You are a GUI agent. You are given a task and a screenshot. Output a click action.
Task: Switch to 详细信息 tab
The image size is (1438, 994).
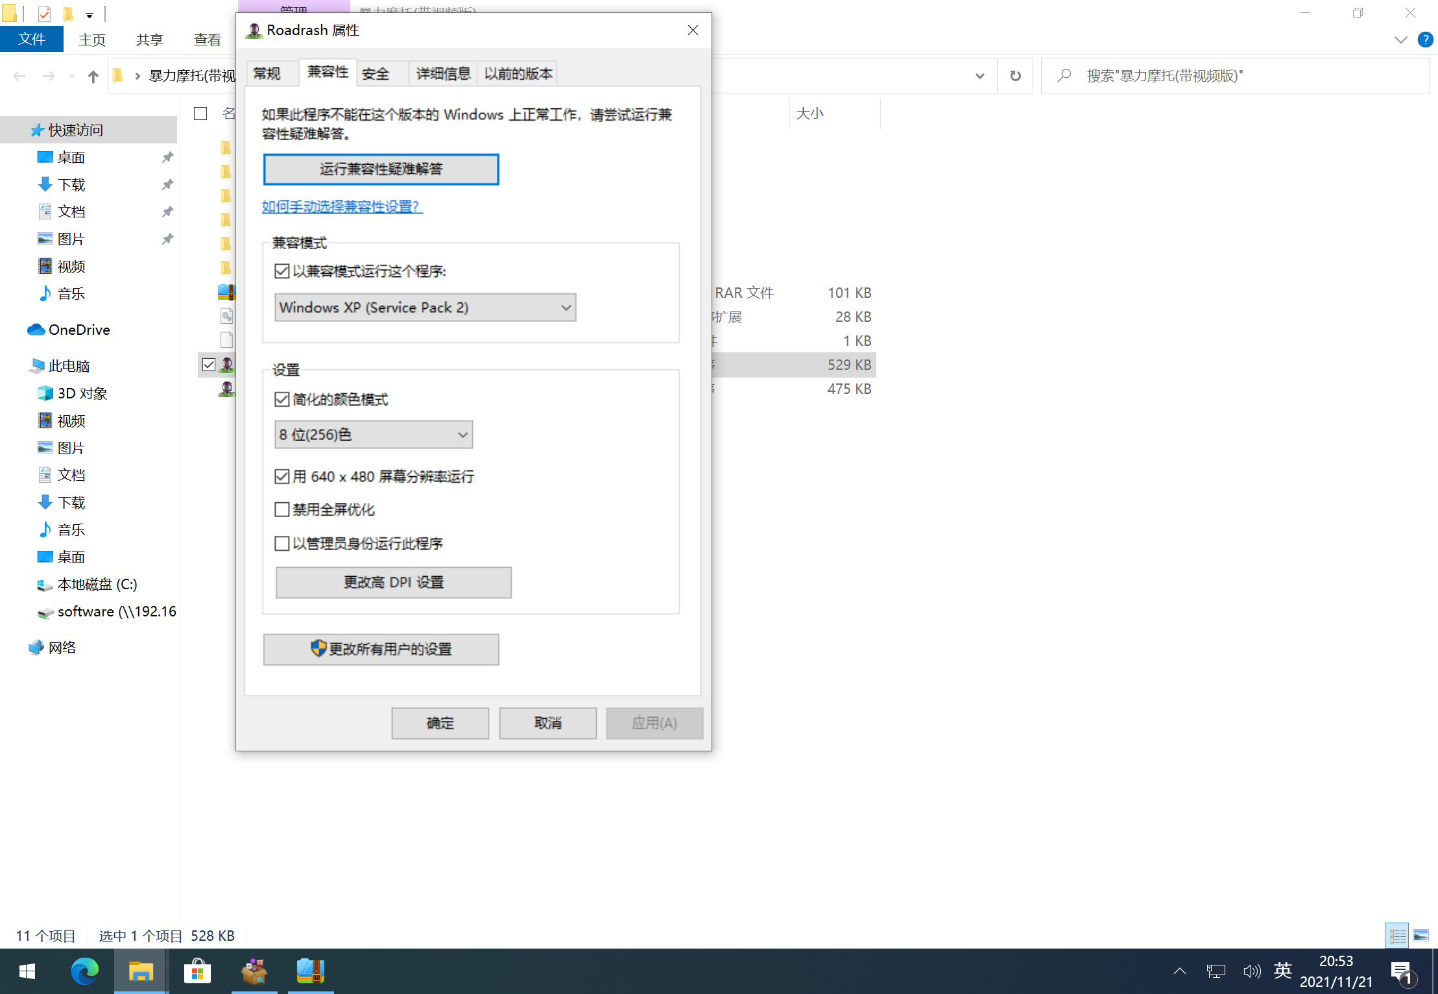[443, 73]
